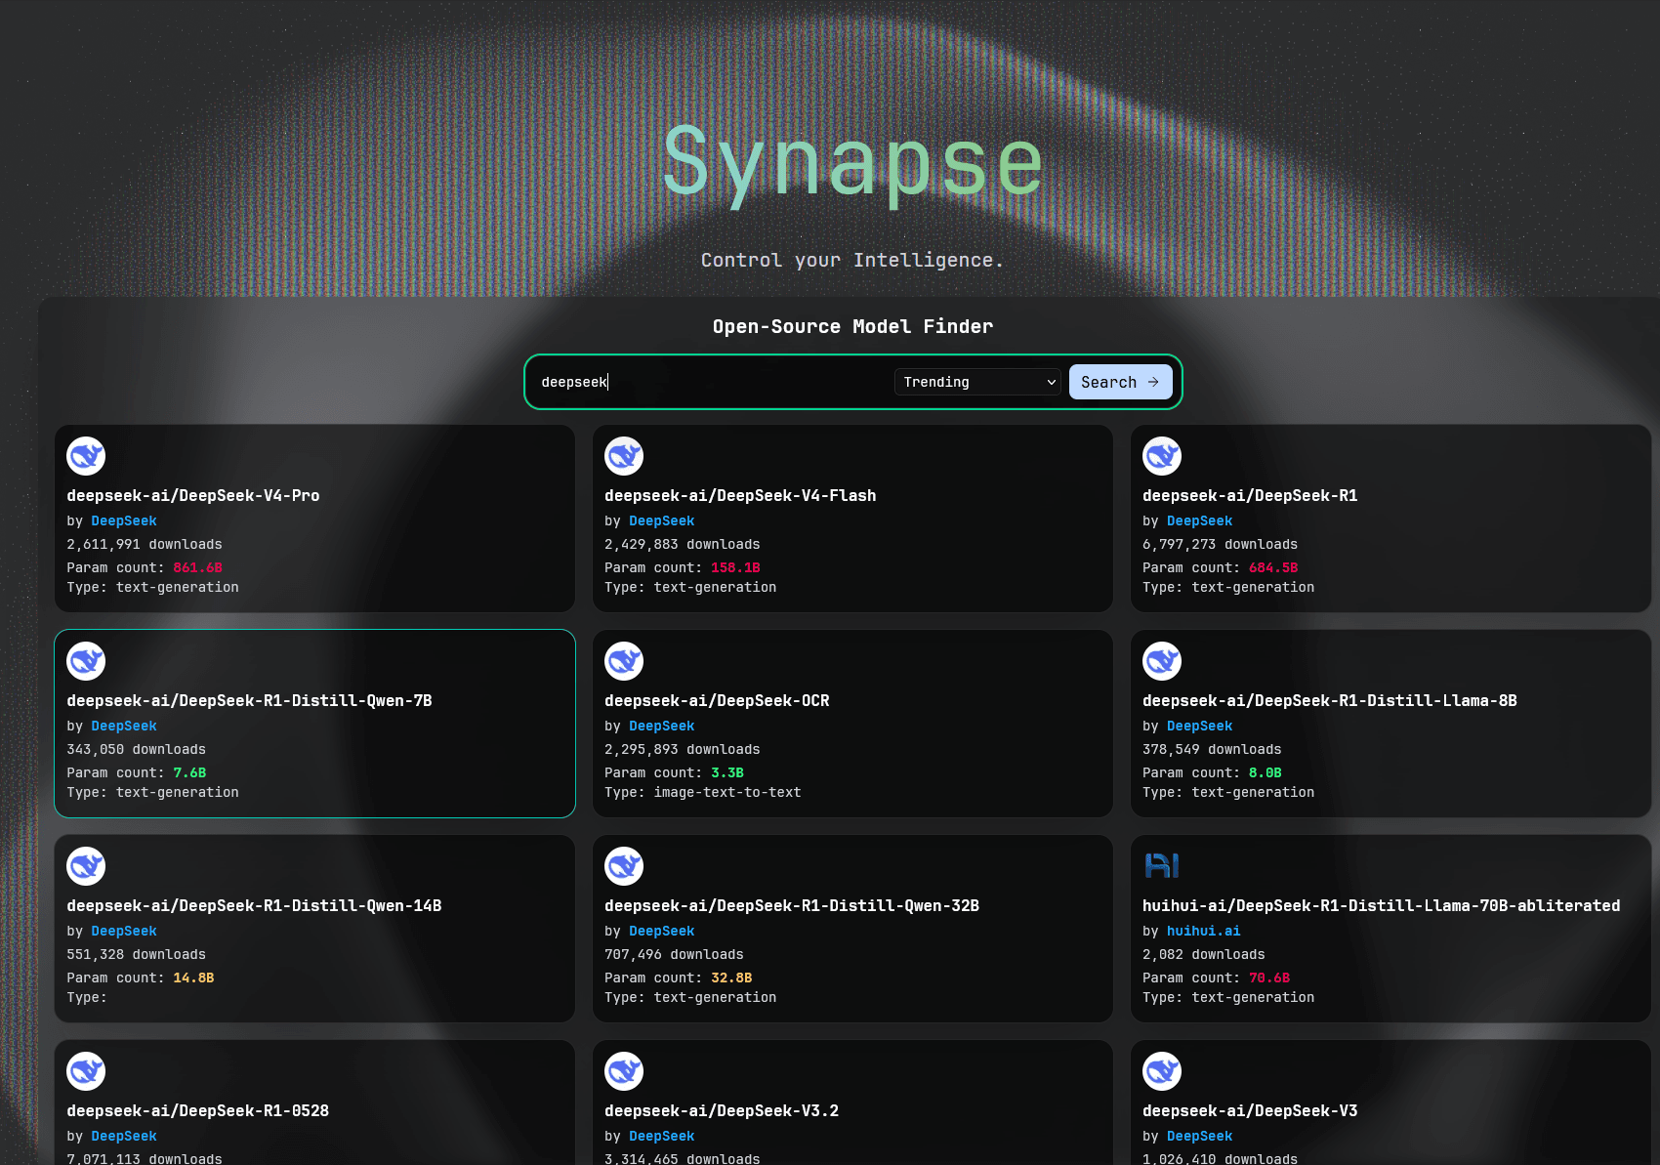The image size is (1660, 1165).
Task: Select model title deepseek-ai/DeepSeek-OCR
Action: [x=717, y=701]
